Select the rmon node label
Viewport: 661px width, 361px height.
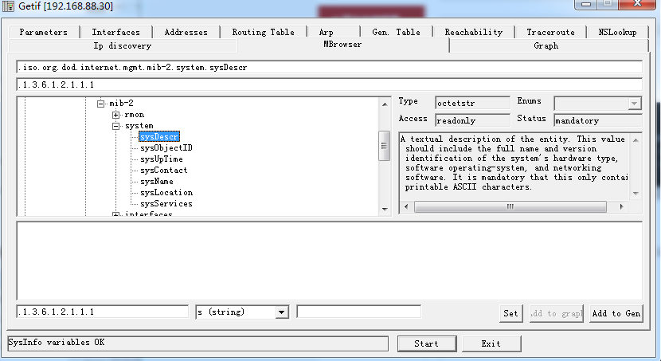(x=135, y=115)
